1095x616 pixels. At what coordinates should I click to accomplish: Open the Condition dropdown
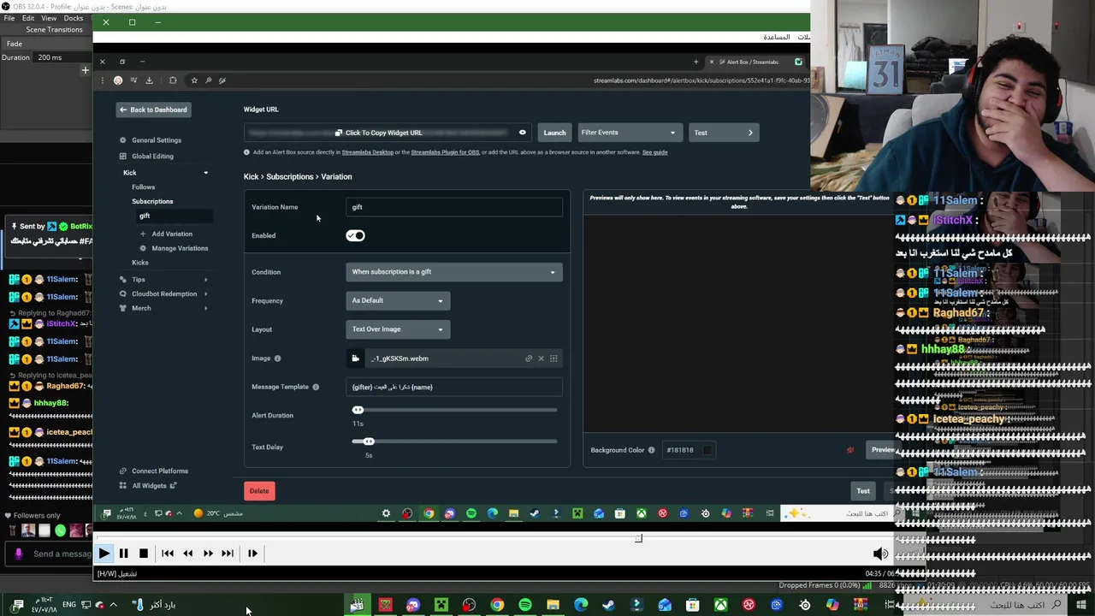[454, 272]
